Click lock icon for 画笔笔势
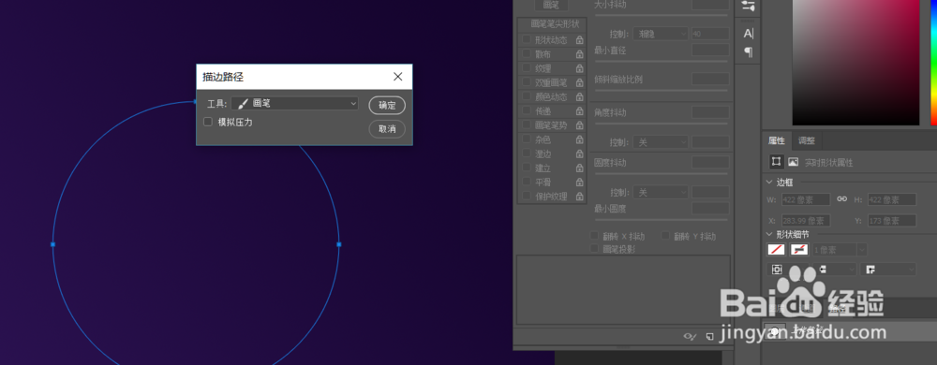Screen dimensions: 937x365 [x=579, y=125]
